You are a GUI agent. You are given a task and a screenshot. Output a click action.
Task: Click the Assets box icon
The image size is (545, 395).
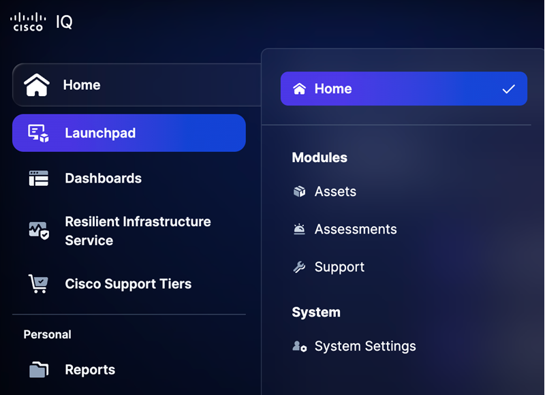(x=299, y=191)
